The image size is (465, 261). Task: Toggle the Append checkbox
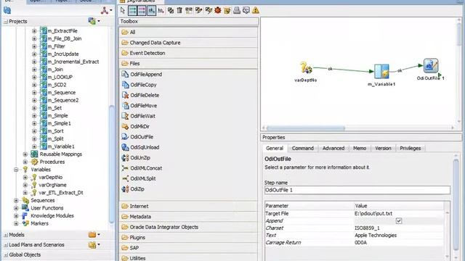(399, 220)
